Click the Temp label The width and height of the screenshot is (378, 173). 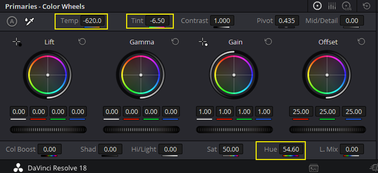pyautogui.click(x=69, y=21)
